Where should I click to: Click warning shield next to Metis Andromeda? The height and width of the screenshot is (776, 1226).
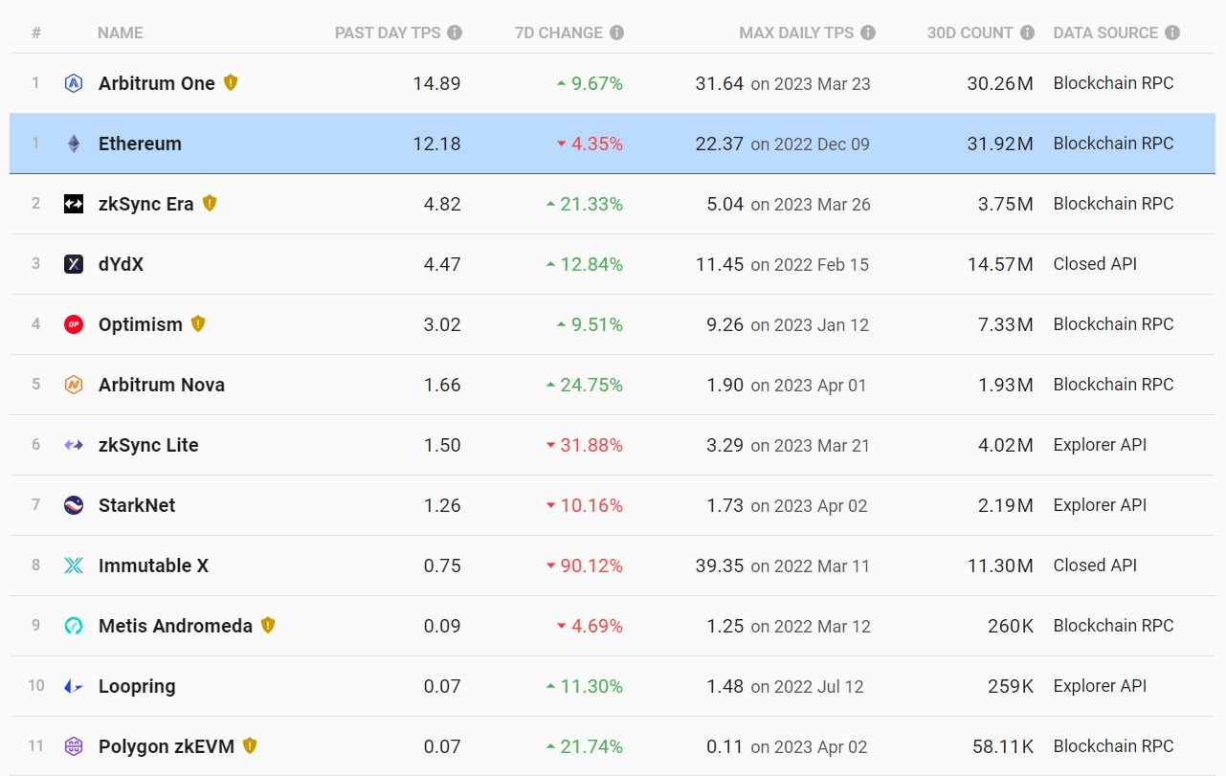(x=268, y=625)
